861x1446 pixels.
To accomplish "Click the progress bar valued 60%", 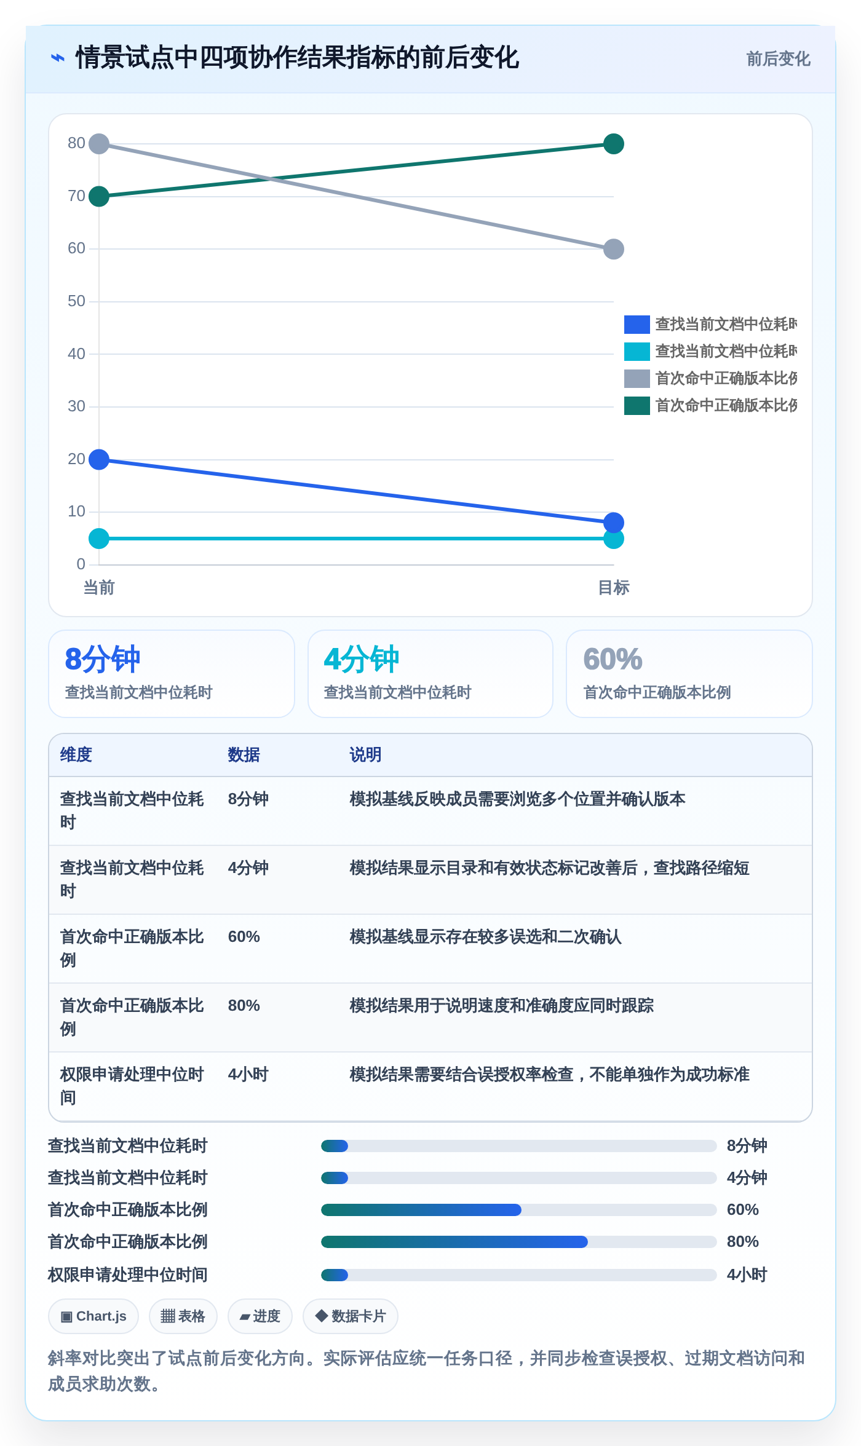I will coord(519,1210).
